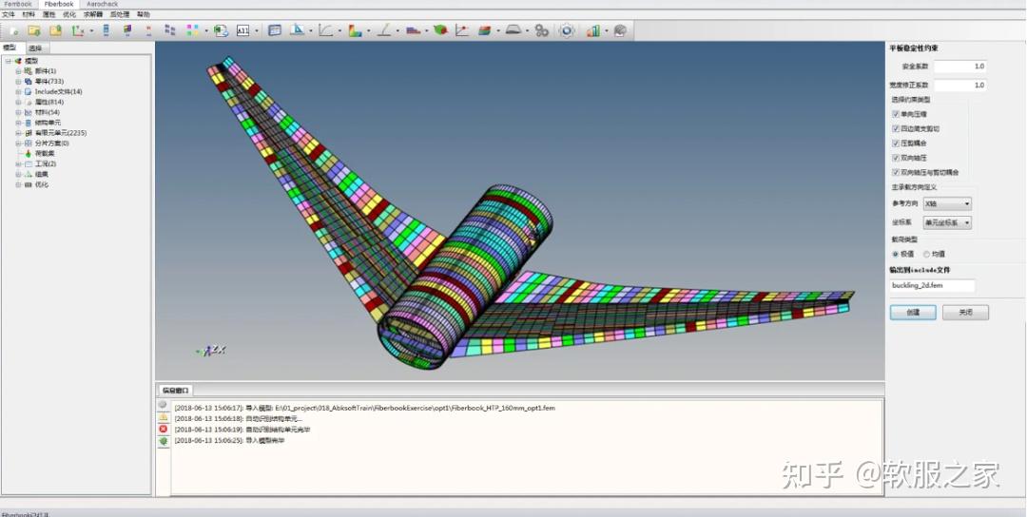1027x517 pixels.
Task: Open the 参考方向 X轴 dropdown
Action: pos(947,204)
